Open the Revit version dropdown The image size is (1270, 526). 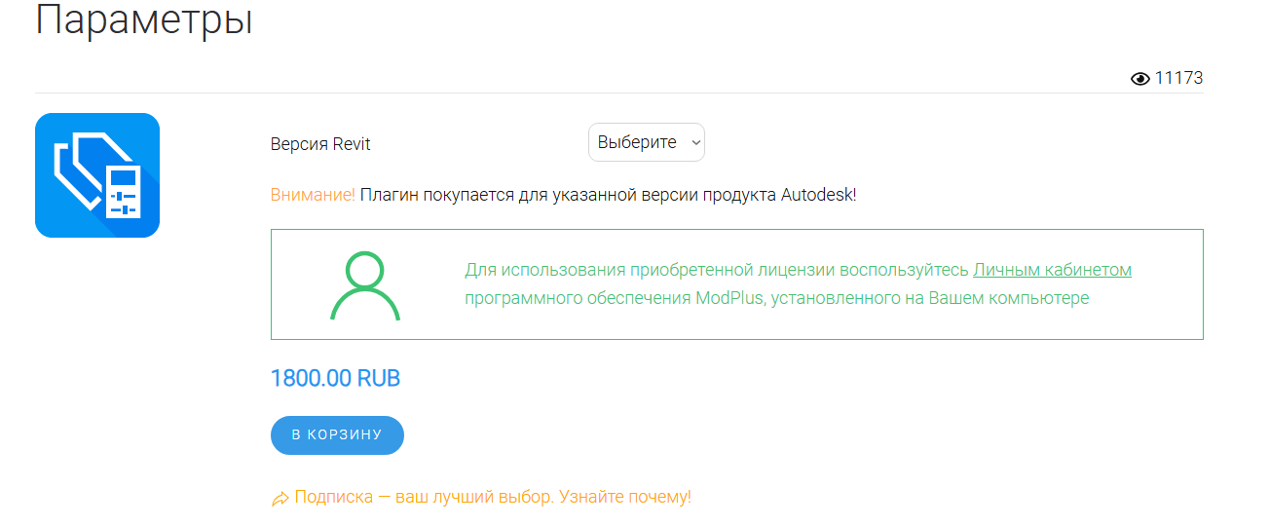[x=647, y=142]
